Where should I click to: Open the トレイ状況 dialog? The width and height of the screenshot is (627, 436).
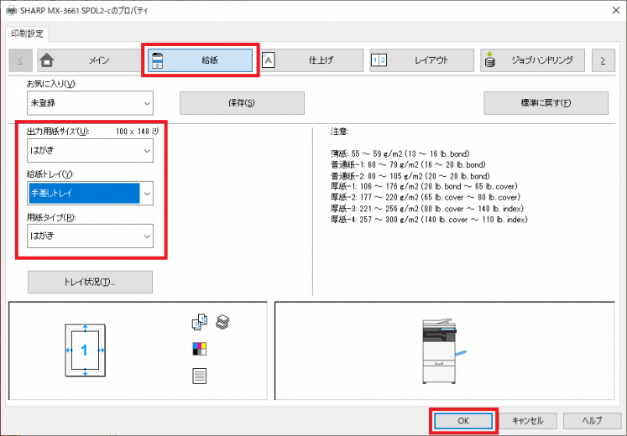coord(90,283)
